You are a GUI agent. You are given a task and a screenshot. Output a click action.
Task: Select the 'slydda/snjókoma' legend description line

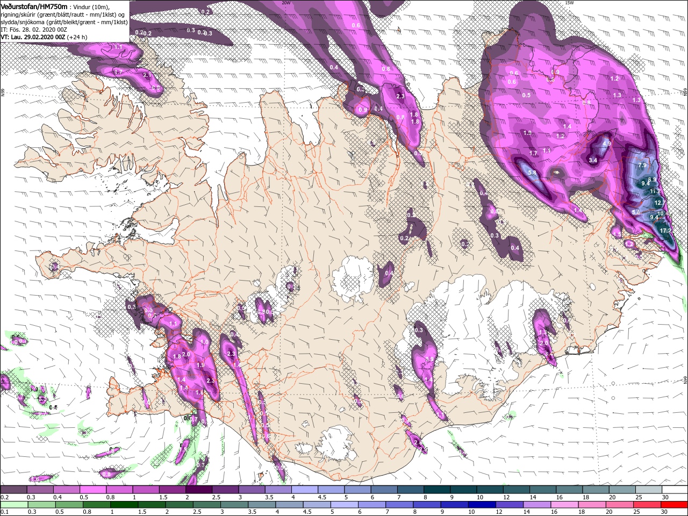coord(64,22)
